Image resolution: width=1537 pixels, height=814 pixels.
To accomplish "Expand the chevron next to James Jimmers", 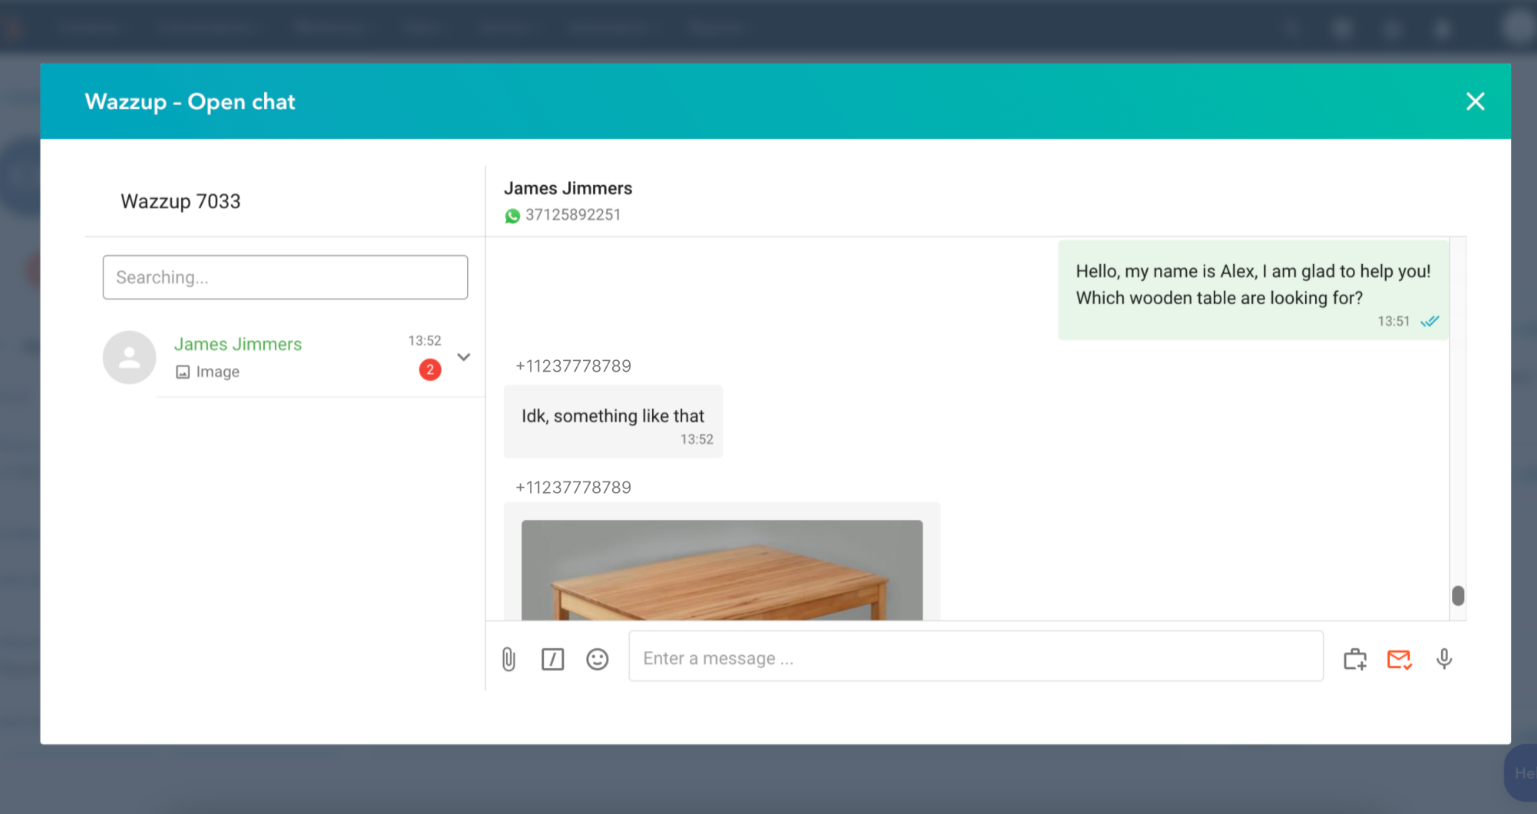I will point(464,357).
